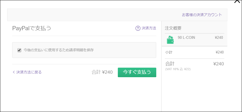Click the large ¥240 total in summary
Screen dimensions: 242x112
[x=218, y=64]
